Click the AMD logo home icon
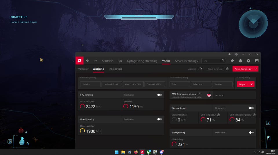 pos(79,61)
